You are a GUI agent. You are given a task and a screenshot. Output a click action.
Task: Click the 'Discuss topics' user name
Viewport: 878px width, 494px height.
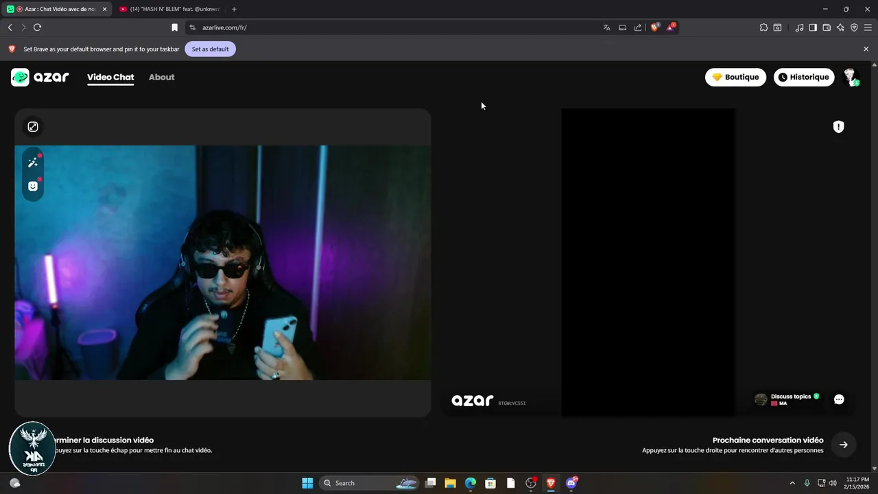(x=791, y=397)
